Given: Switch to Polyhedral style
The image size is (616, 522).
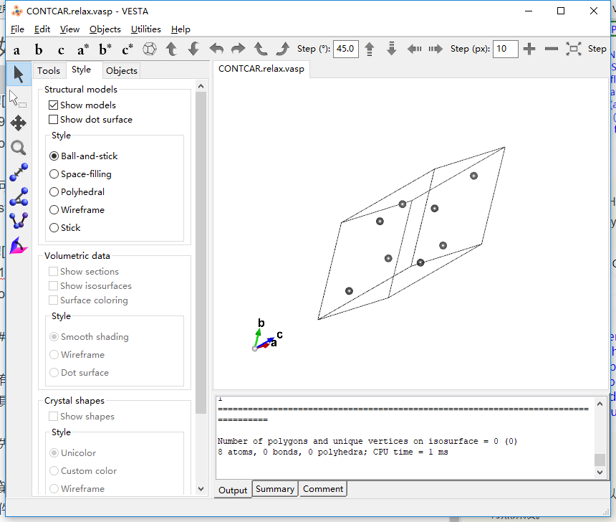Looking at the screenshot, I should point(54,192).
